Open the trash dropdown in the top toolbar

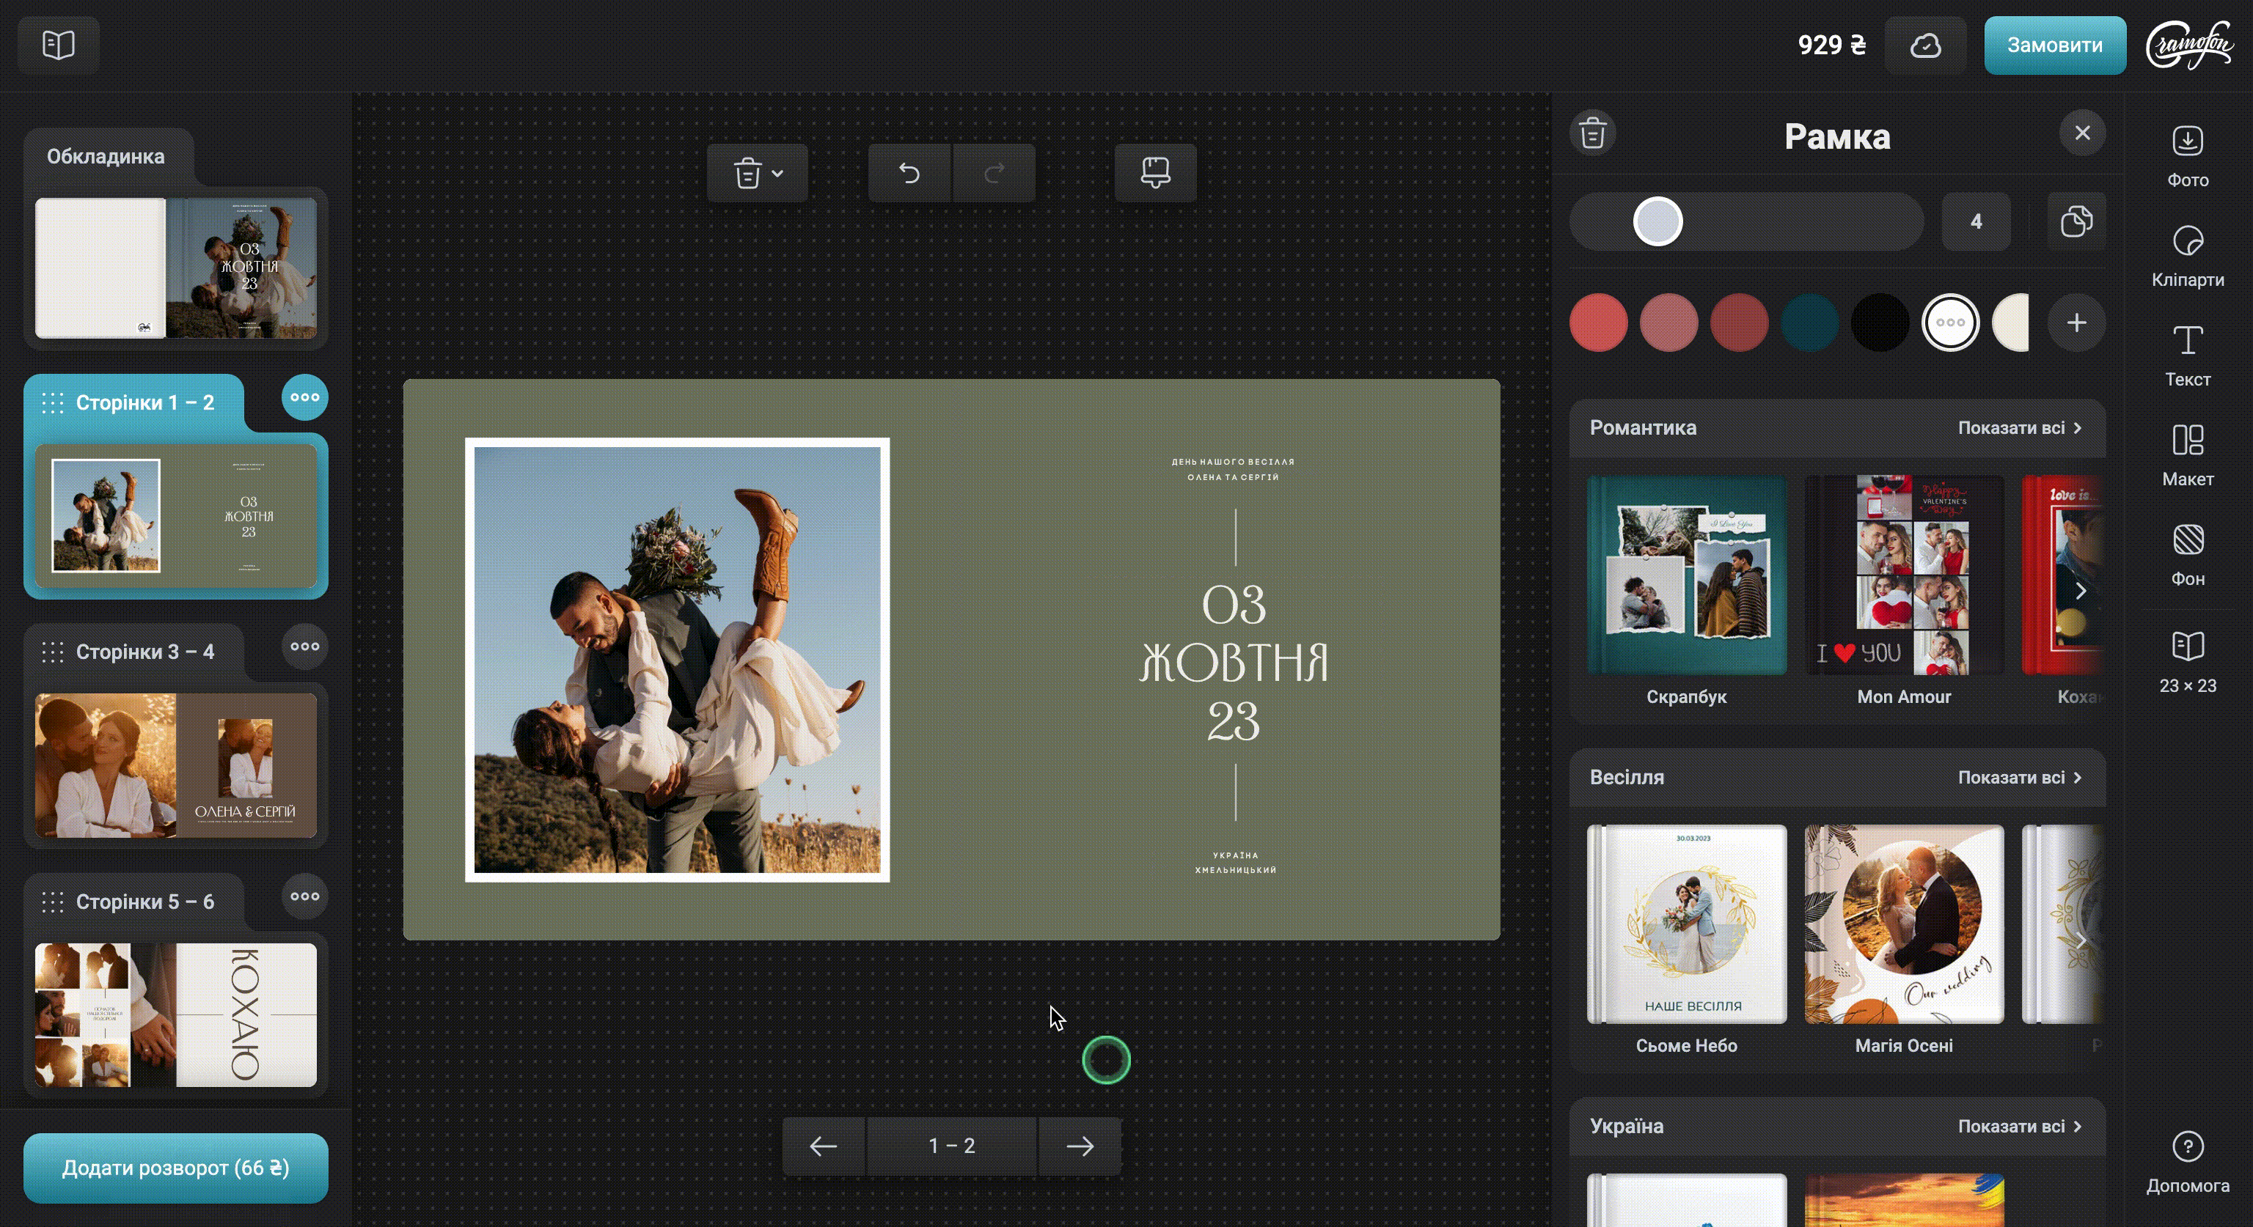click(x=757, y=173)
